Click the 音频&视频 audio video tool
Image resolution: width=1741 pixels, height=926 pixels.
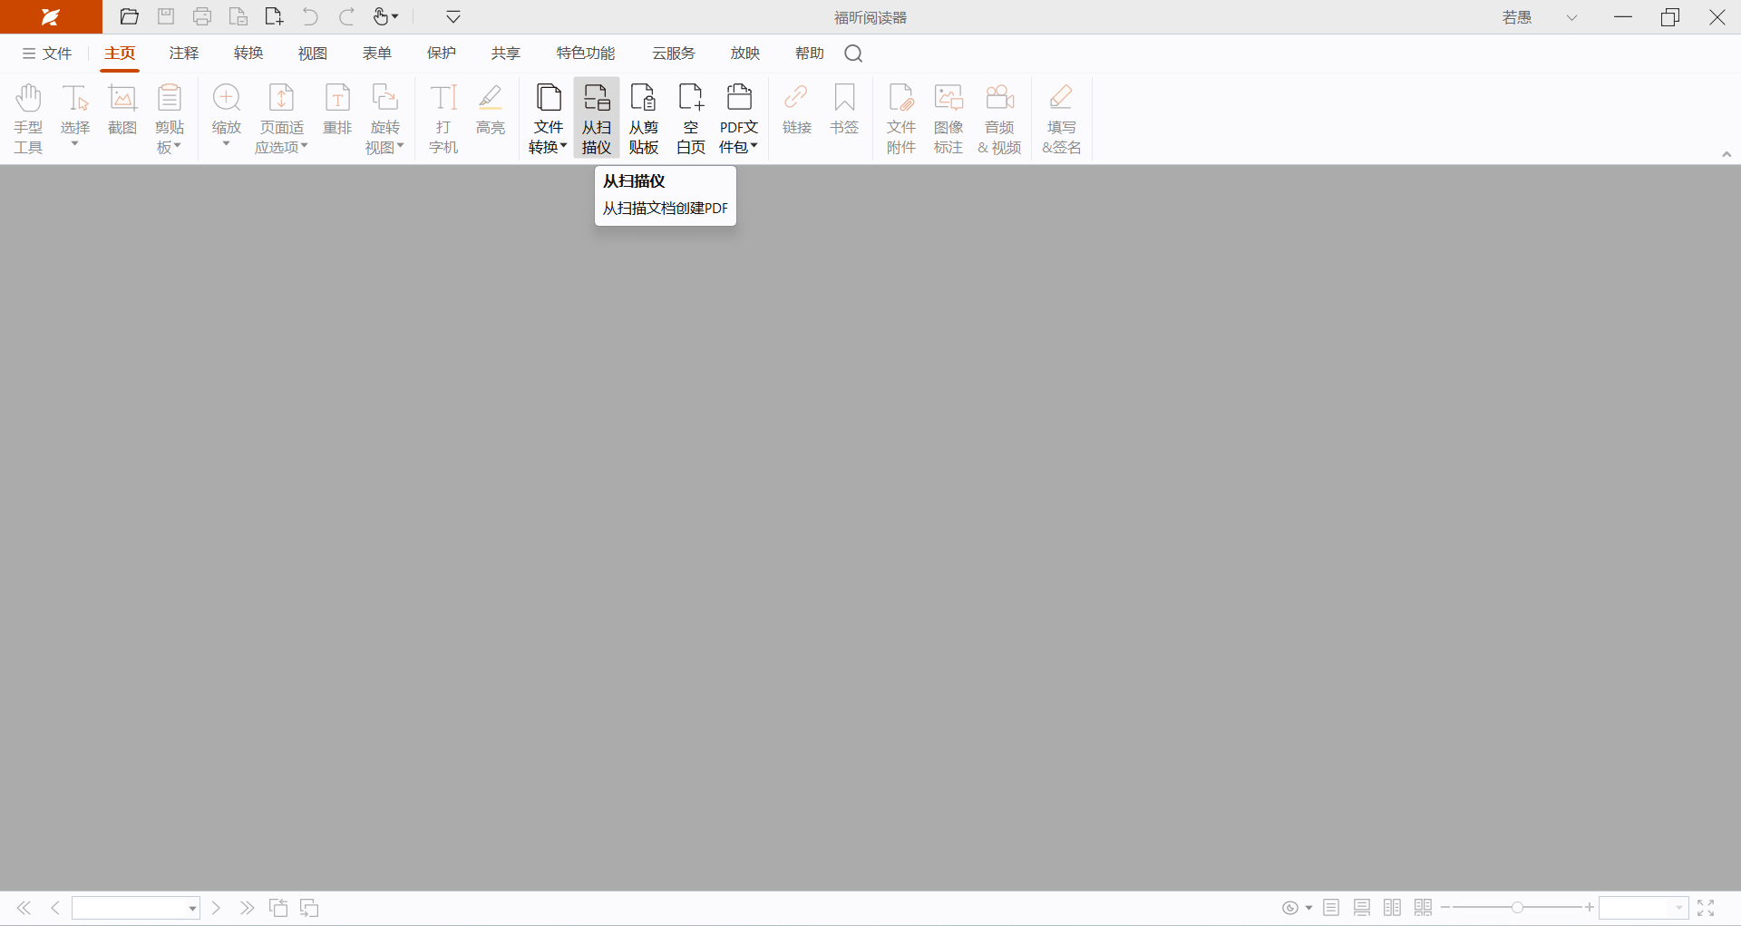[x=1000, y=118]
